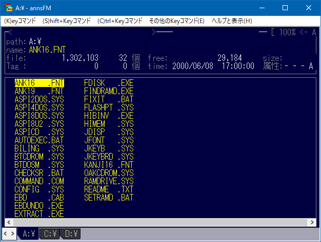Select file ANK16 .FNT in list
Image resolution: width=321 pixels, height=242 pixels.
coord(39,83)
